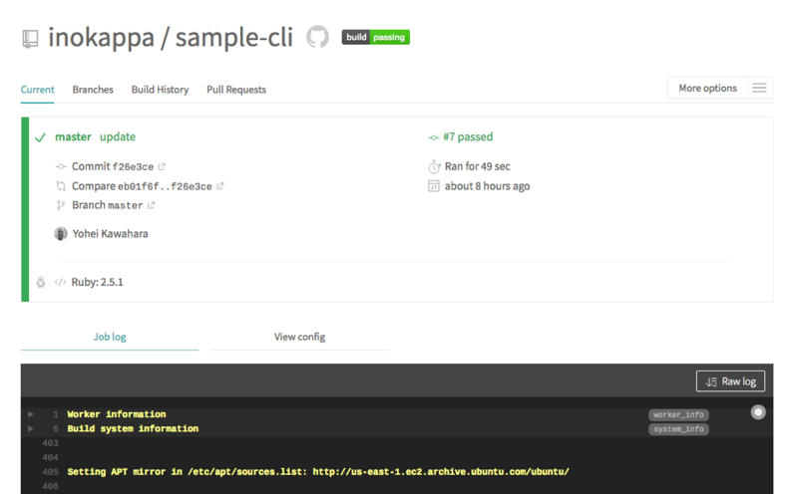
Task: Click the Raw log button
Action: 730,381
